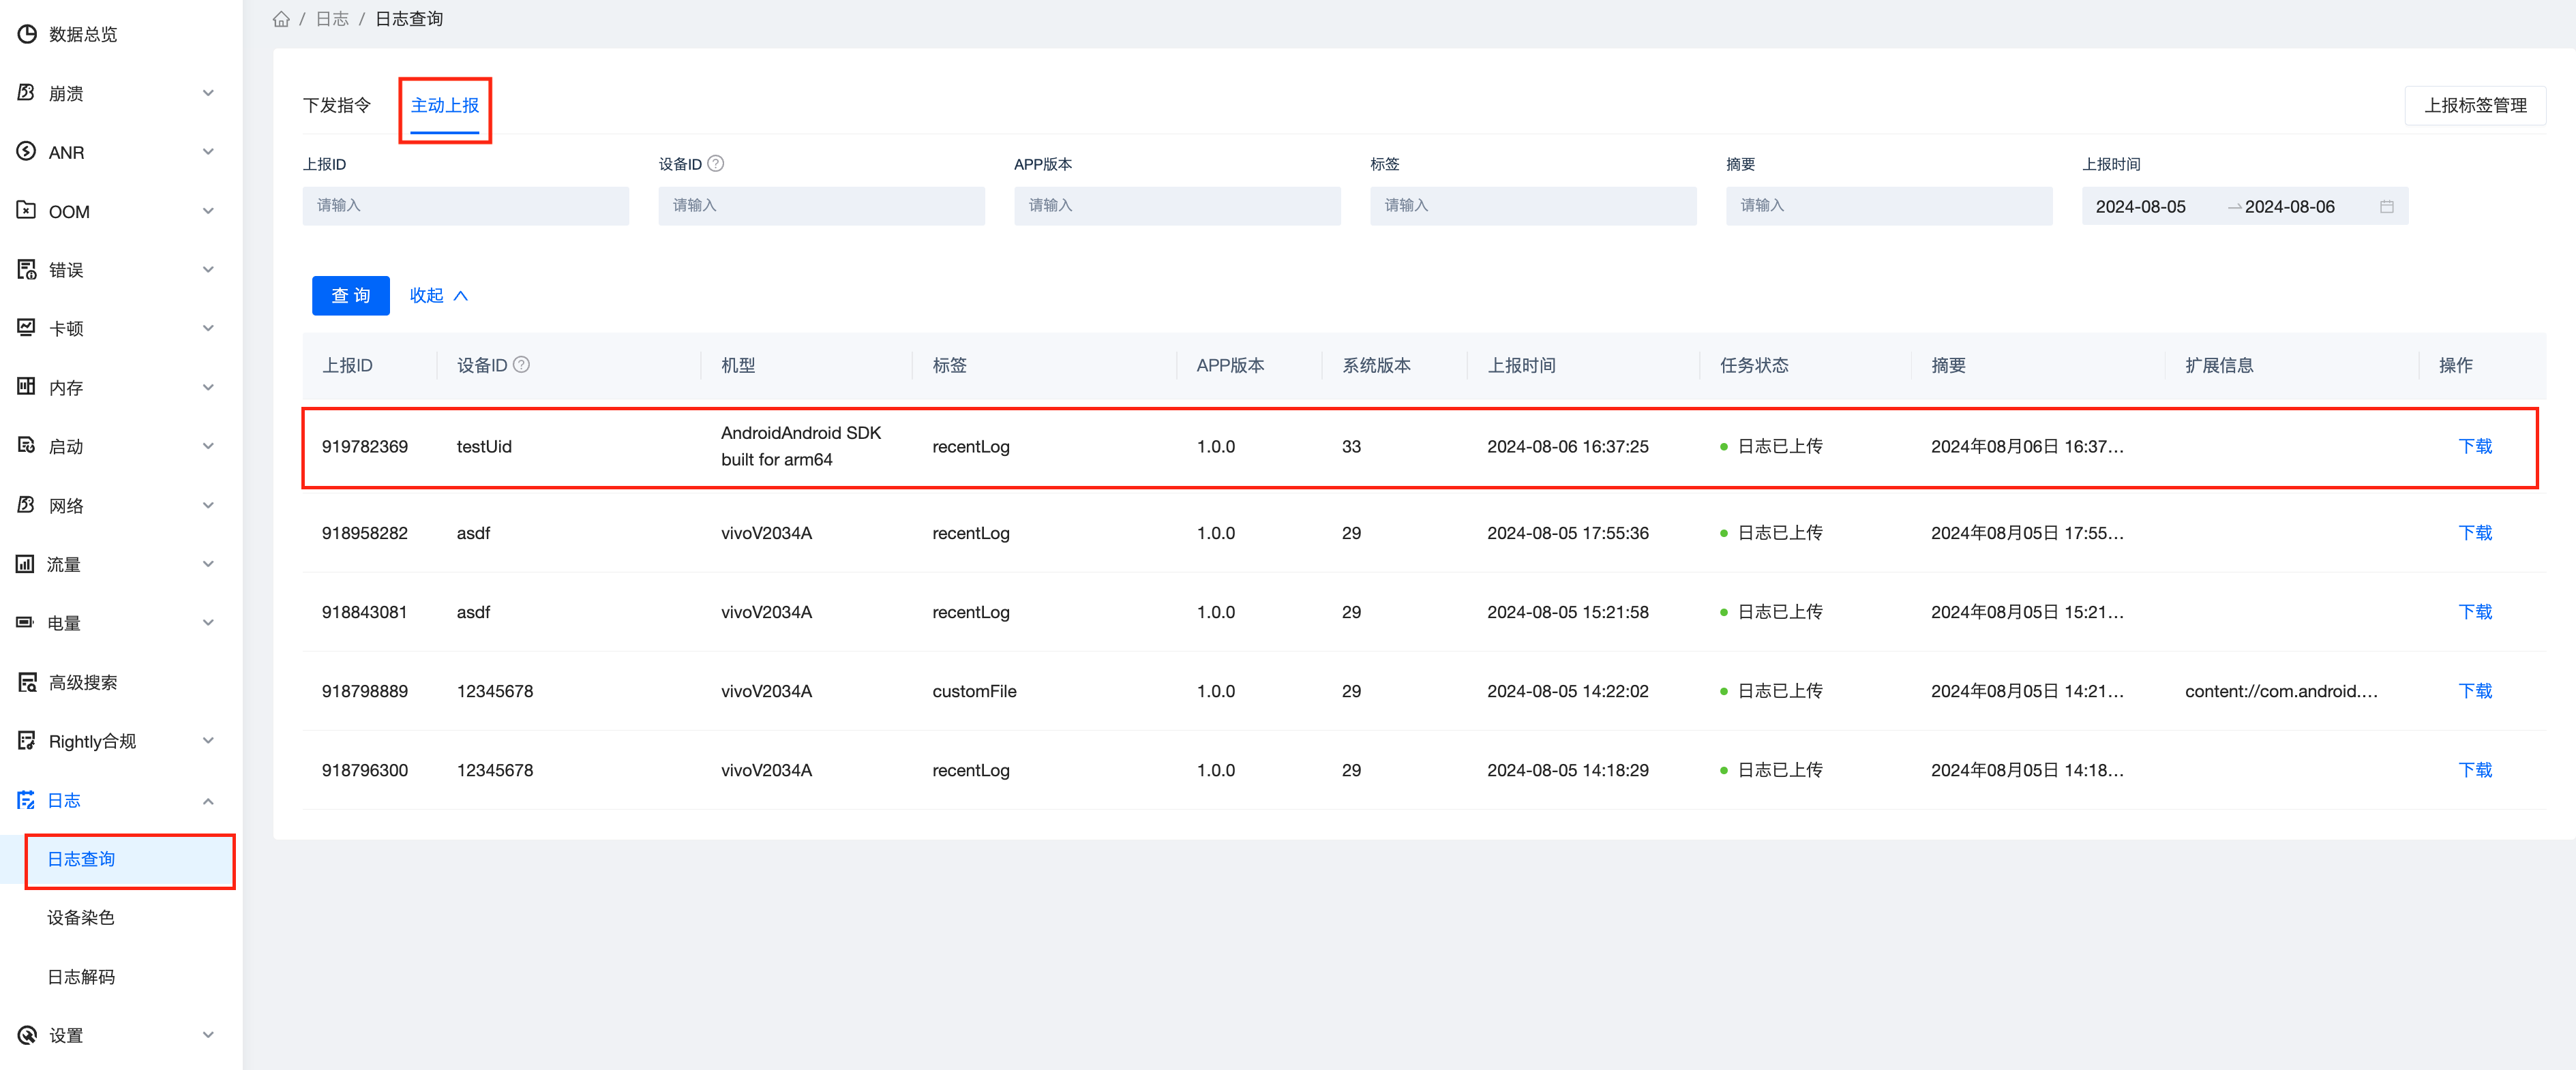Image resolution: width=2576 pixels, height=1070 pixels.
Task: Download log for 上报ID 918796300
Action: point(2475,770)
